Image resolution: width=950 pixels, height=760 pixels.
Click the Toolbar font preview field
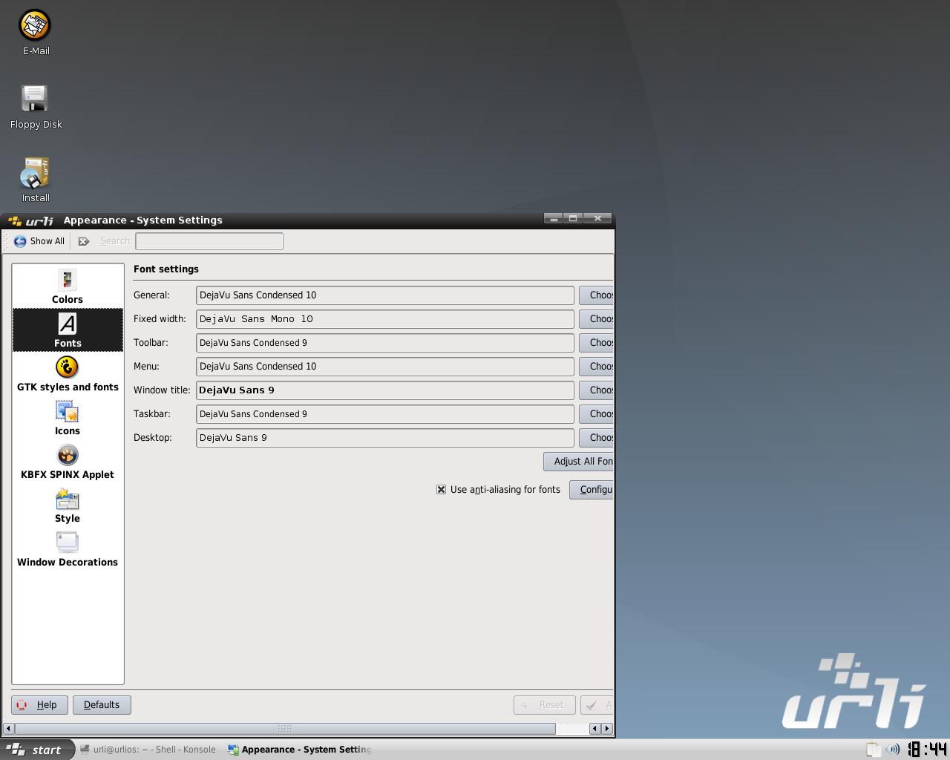click(x=385, y=343)
